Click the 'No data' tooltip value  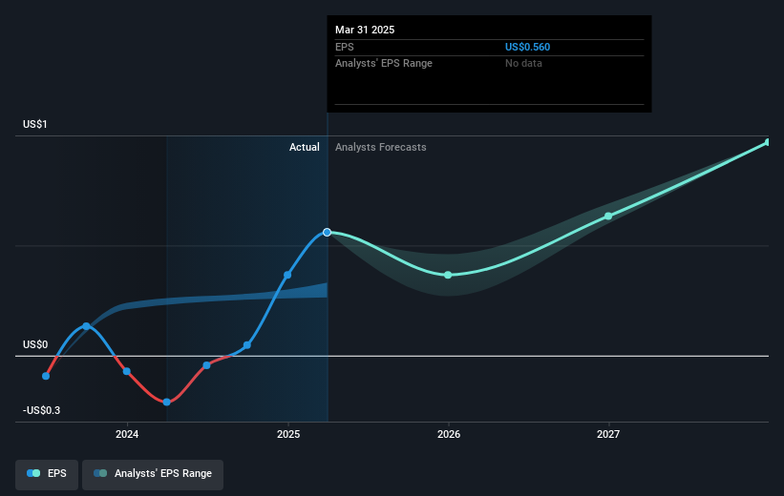(x=523, y=64)
